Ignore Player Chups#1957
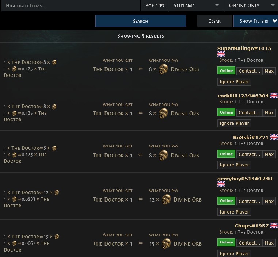 (x=234, y=253)
